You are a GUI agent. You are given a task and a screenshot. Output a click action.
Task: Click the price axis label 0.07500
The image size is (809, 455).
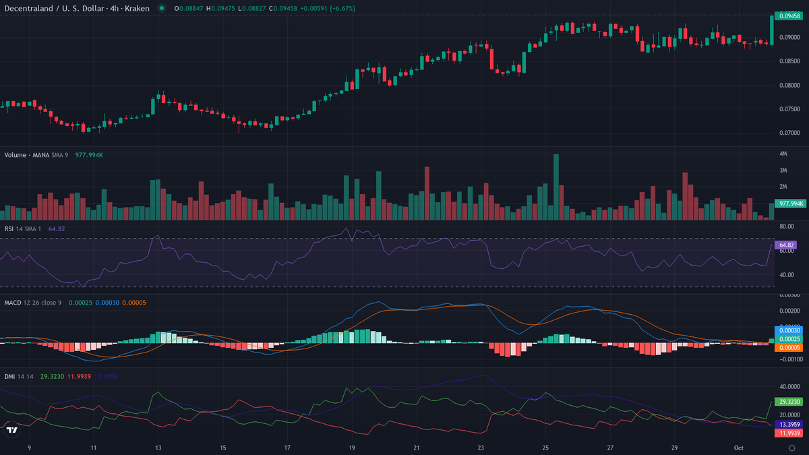(791, 109)
